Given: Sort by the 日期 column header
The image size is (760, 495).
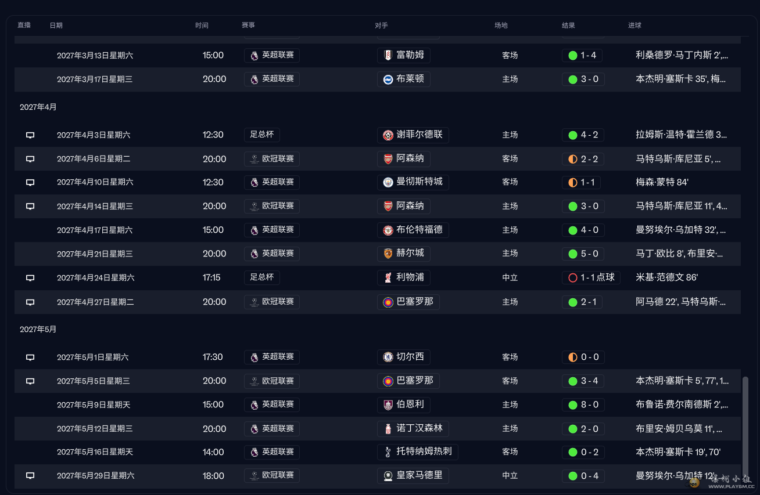Looking at the screenshot, I should point(56,26).
